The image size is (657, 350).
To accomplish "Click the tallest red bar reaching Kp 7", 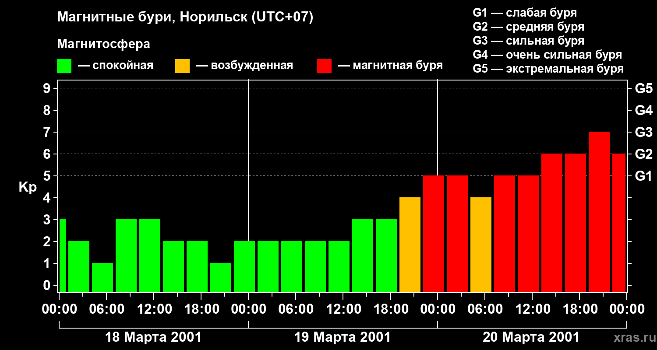I will point(599,212).
